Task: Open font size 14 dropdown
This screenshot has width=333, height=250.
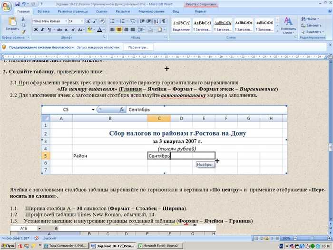Action: click(82, 21)
